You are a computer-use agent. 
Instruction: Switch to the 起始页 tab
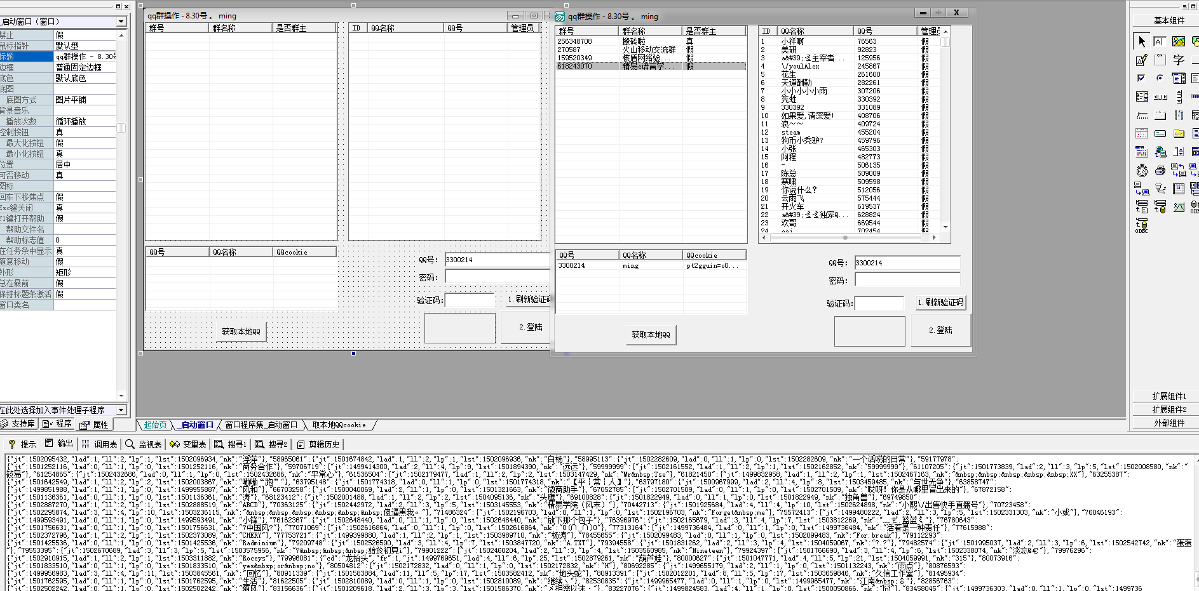coord(155,425)
